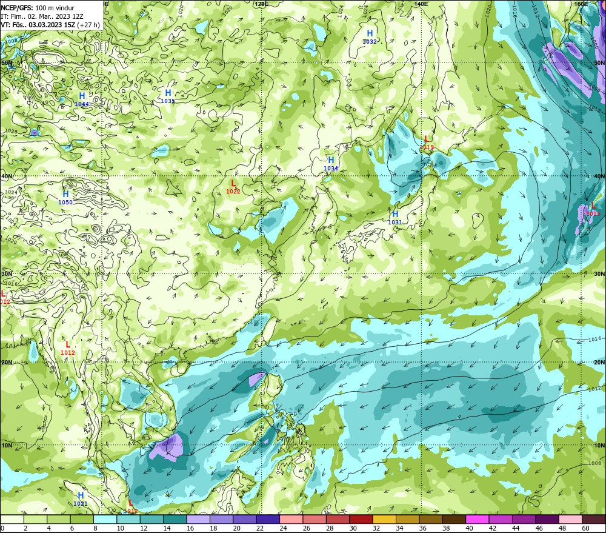The width and height of the screenshot is (606, 533).
Task: Click the 120E longitude label
Action: coord(262,4)
